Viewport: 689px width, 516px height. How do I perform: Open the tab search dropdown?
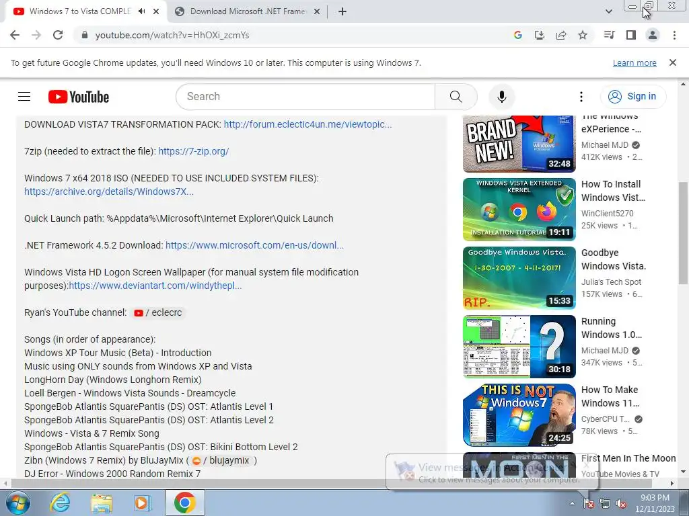tap(608, 11)
